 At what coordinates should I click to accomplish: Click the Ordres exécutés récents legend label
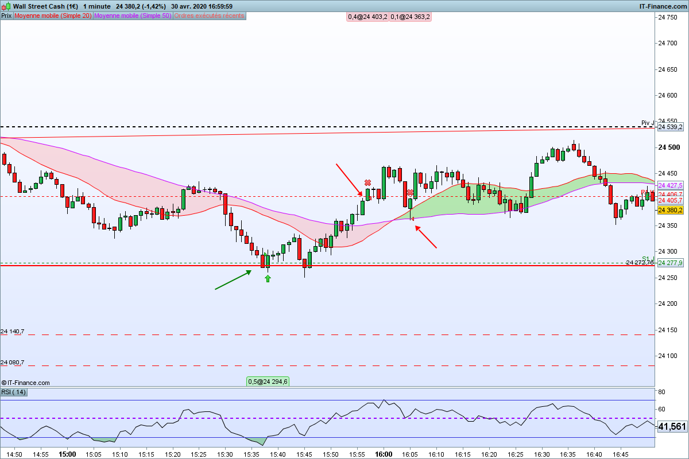(x=209, y=16)
